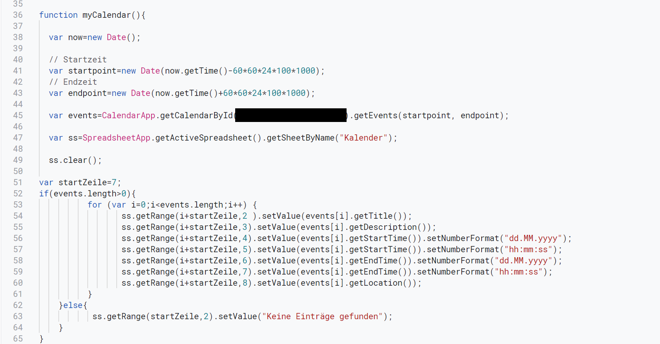The height and width of the screenshot is (344, 660).
Task: Click the CalendarApp identifier on line 45
Action: (128, 115)
